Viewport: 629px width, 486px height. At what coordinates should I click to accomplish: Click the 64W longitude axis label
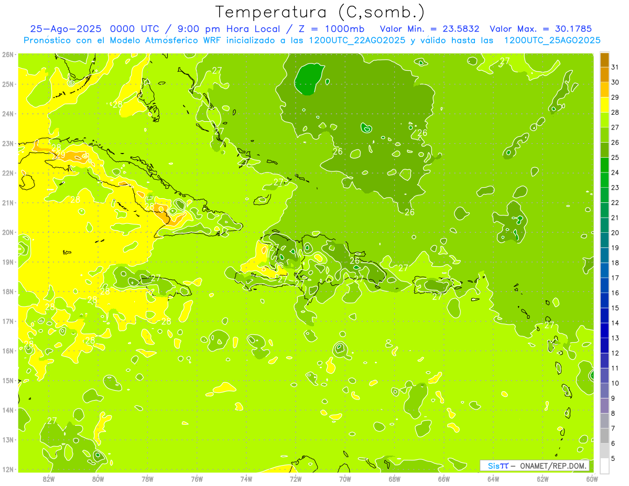(493, 479)
